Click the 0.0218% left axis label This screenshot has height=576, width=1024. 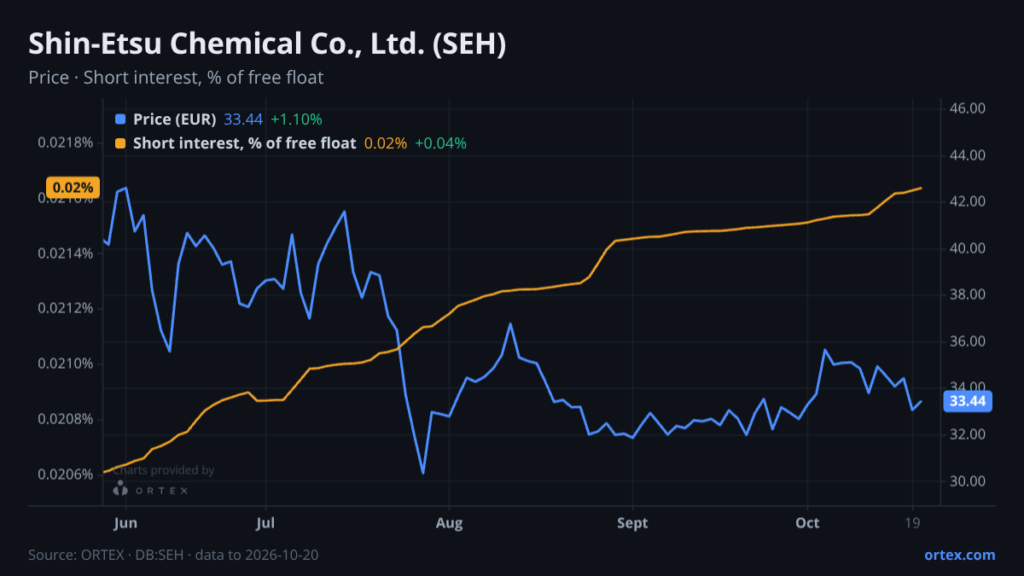point(65,142)
